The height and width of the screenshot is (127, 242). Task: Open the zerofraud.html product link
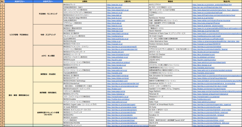(212, 4)
